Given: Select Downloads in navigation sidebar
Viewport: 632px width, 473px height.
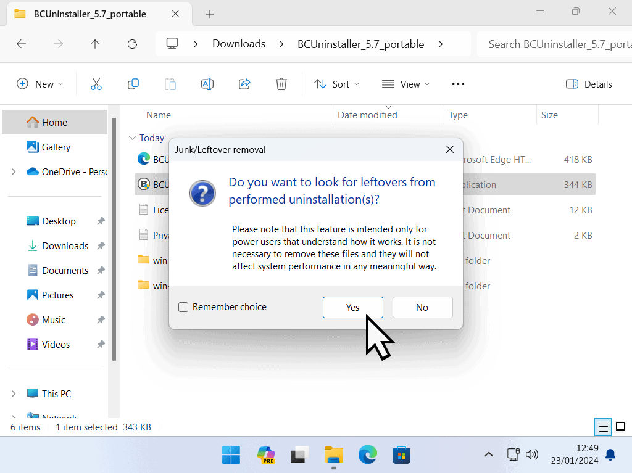Looking at the screenshot, I should pos(65,245).
